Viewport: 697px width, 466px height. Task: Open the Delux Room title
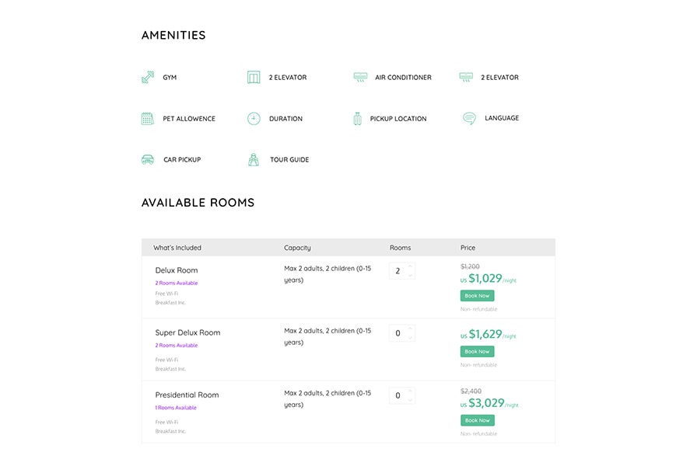coord(176,270)
